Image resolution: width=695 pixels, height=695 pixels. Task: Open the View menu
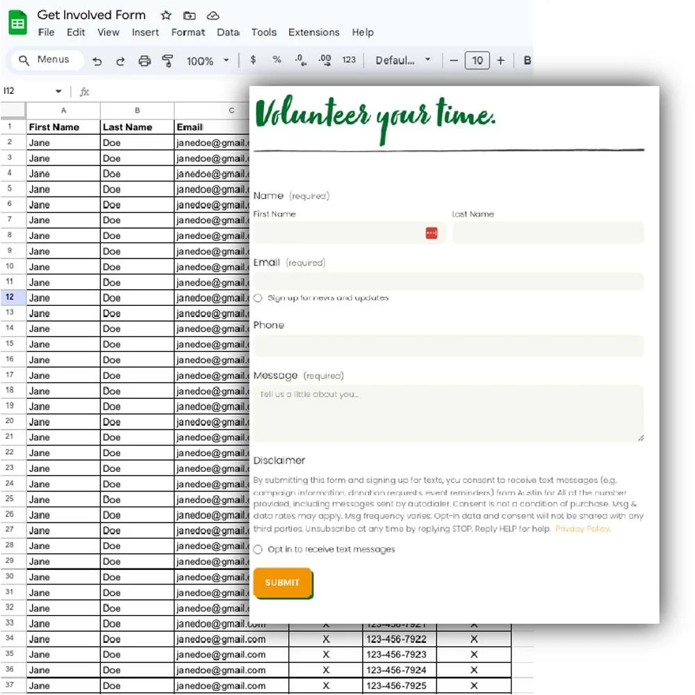tap(108, 33)
